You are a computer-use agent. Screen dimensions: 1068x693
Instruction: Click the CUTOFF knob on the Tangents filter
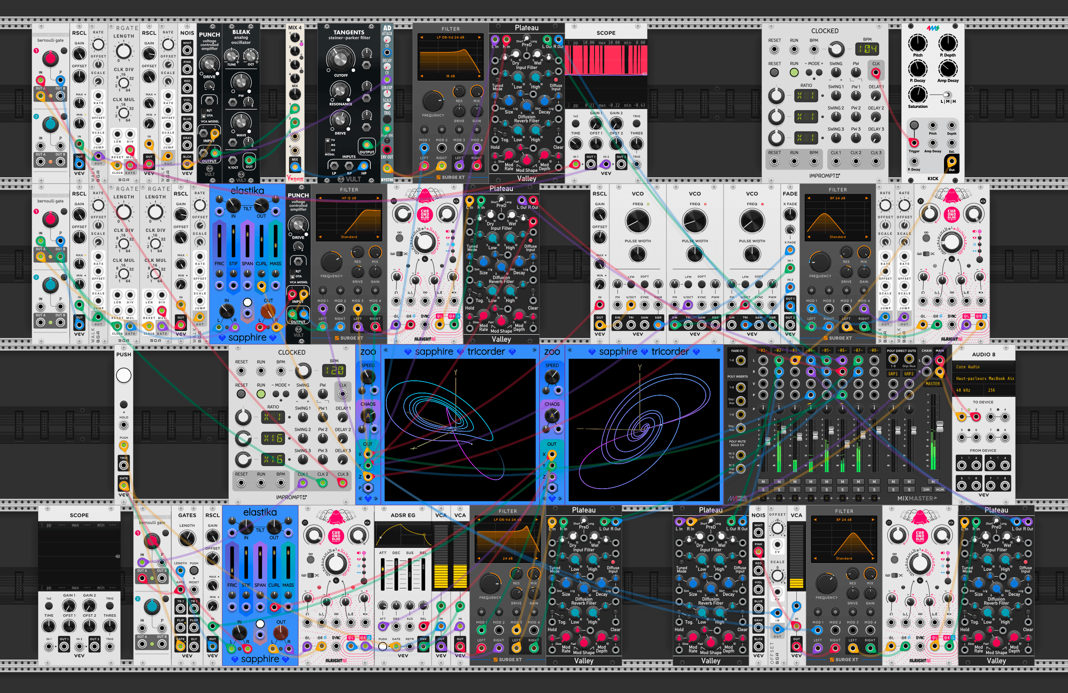coord(341,59)
